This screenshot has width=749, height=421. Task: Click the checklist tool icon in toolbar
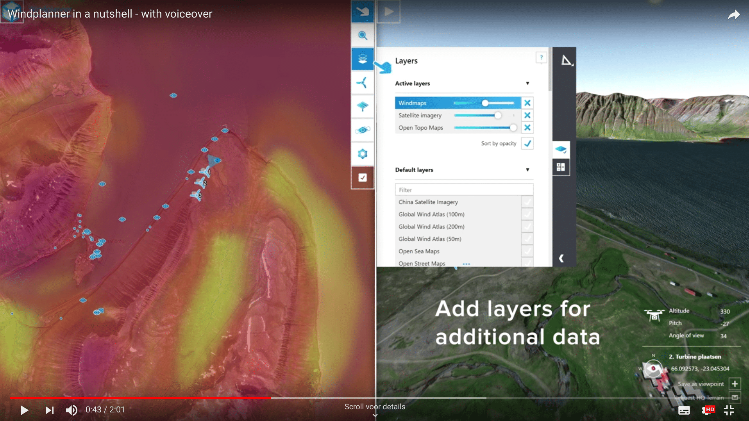[x=363, y=178]
